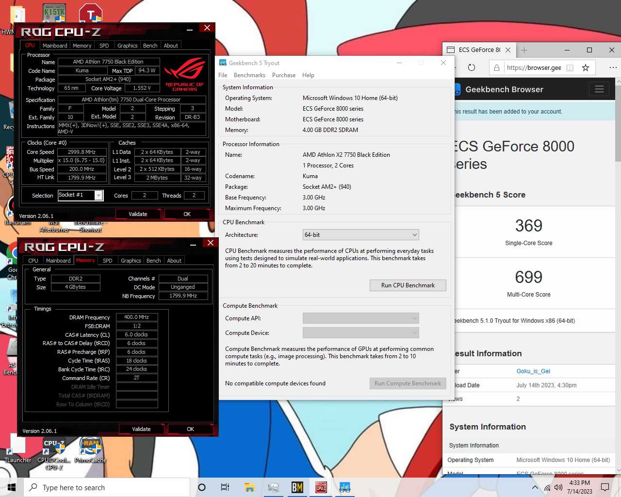
Task: Open File Explorer from the taskbar
Action: click(249, 487)
